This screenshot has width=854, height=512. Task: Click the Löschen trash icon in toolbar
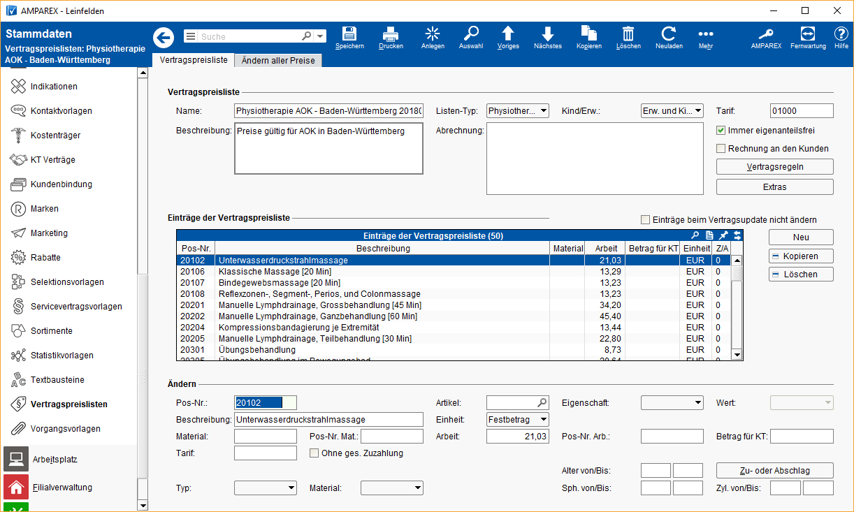pos(628,38)
